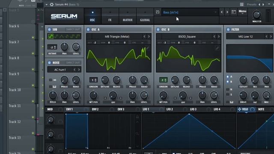274x154 pixels.
Task: Open the plugin window dropdown arrow
Action: click(x=47, y=5)
